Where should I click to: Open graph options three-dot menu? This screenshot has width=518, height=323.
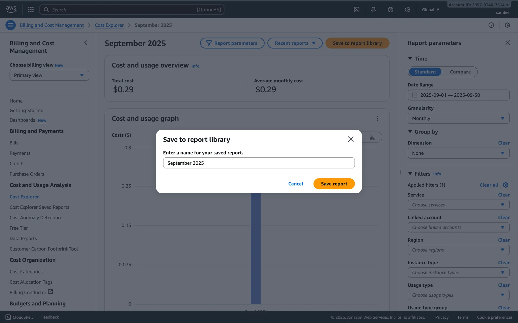click(377, 118)
